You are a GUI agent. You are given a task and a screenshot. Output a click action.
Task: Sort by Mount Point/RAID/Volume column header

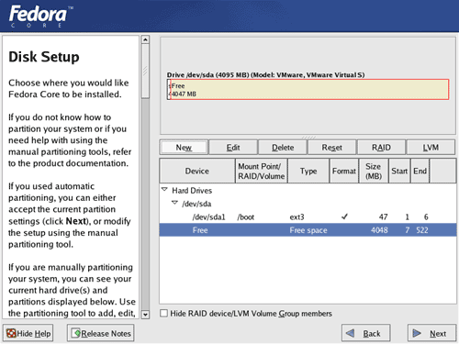(x=262, y=171)
